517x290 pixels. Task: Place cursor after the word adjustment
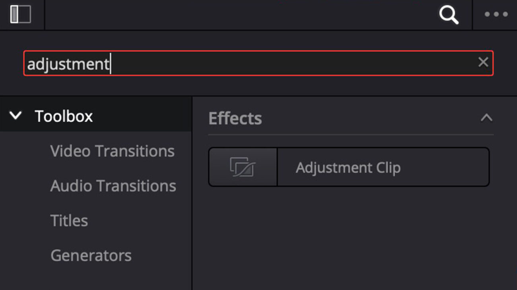[x=111, y=64]
